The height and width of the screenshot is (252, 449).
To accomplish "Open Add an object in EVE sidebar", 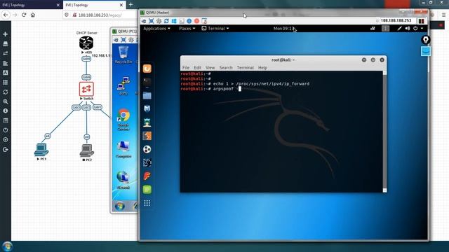I will 5,34.
